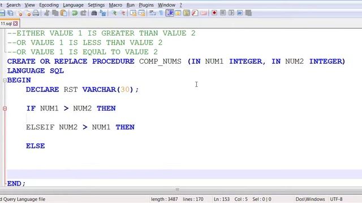Image resolution: width=362 pixels, height=203 pixels.
Task: Open the Encoding menu
Action: click(x=49, y=5)
